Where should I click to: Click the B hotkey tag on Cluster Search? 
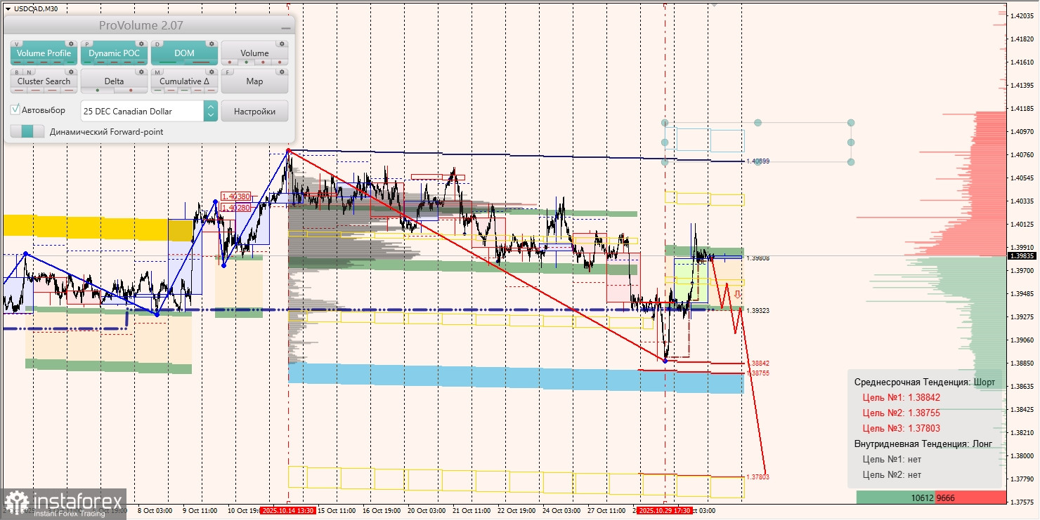pyautogui.click(x=18, y=72)
